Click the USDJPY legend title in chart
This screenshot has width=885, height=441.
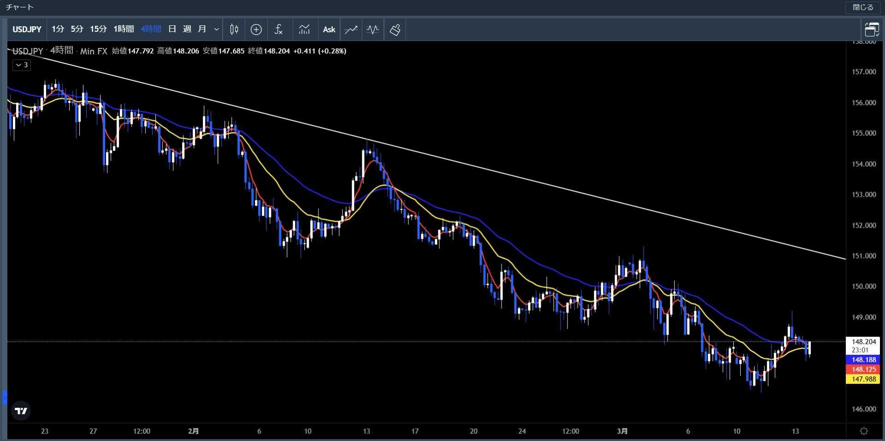tap(28, 51)
